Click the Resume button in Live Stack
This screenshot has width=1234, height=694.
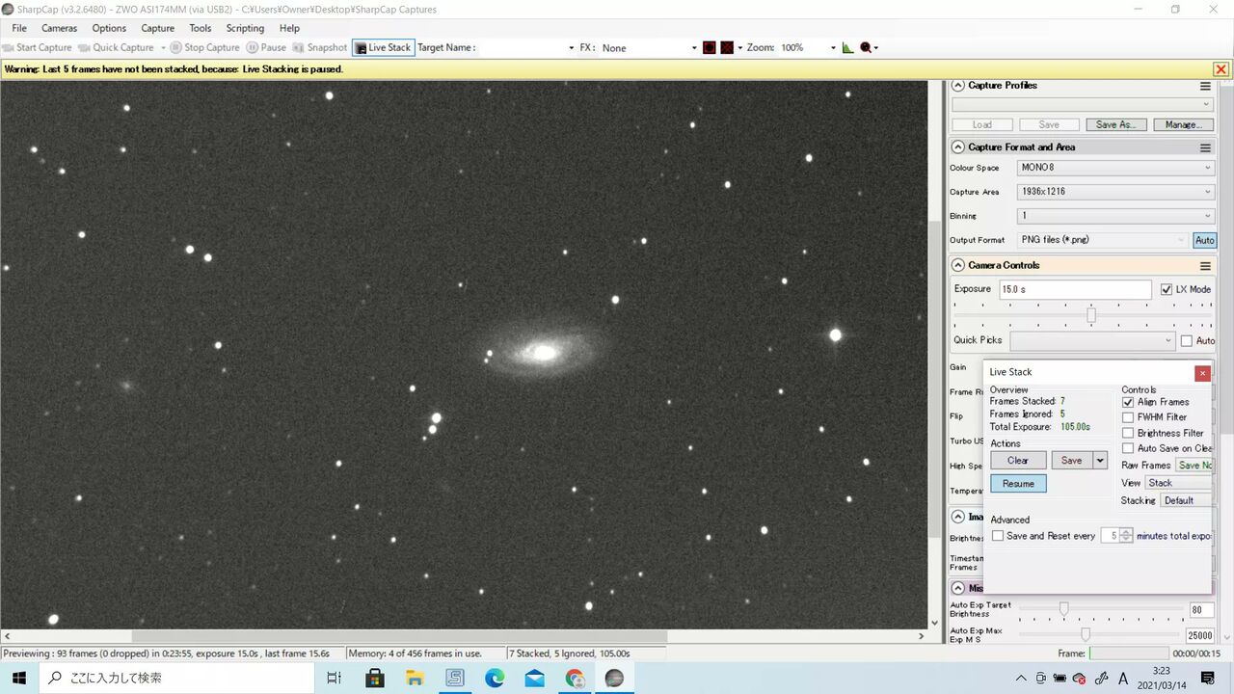point(1018,484)
